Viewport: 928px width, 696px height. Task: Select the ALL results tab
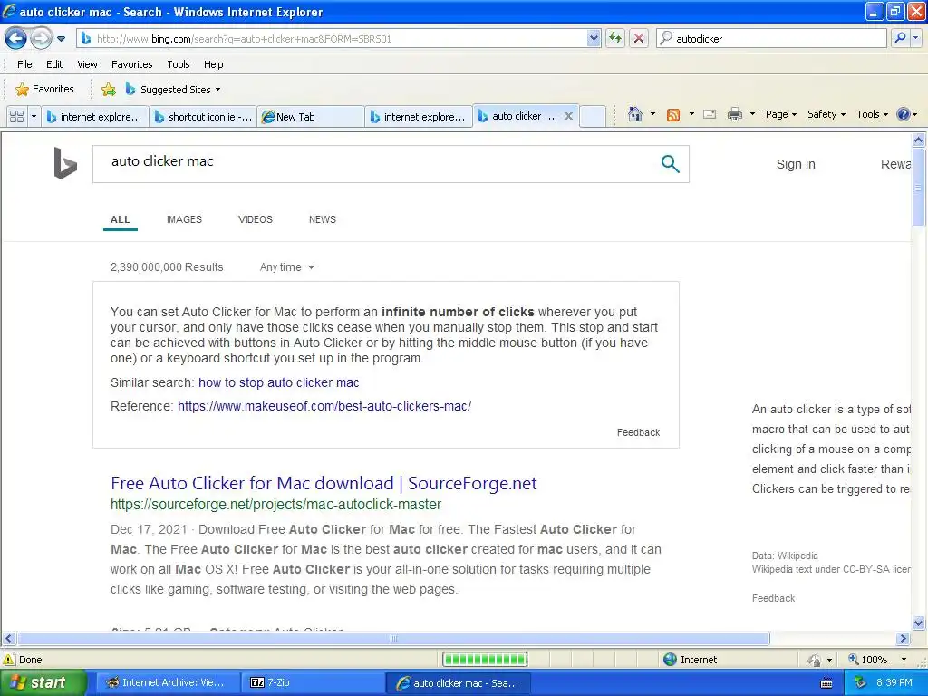coord(121,219)
